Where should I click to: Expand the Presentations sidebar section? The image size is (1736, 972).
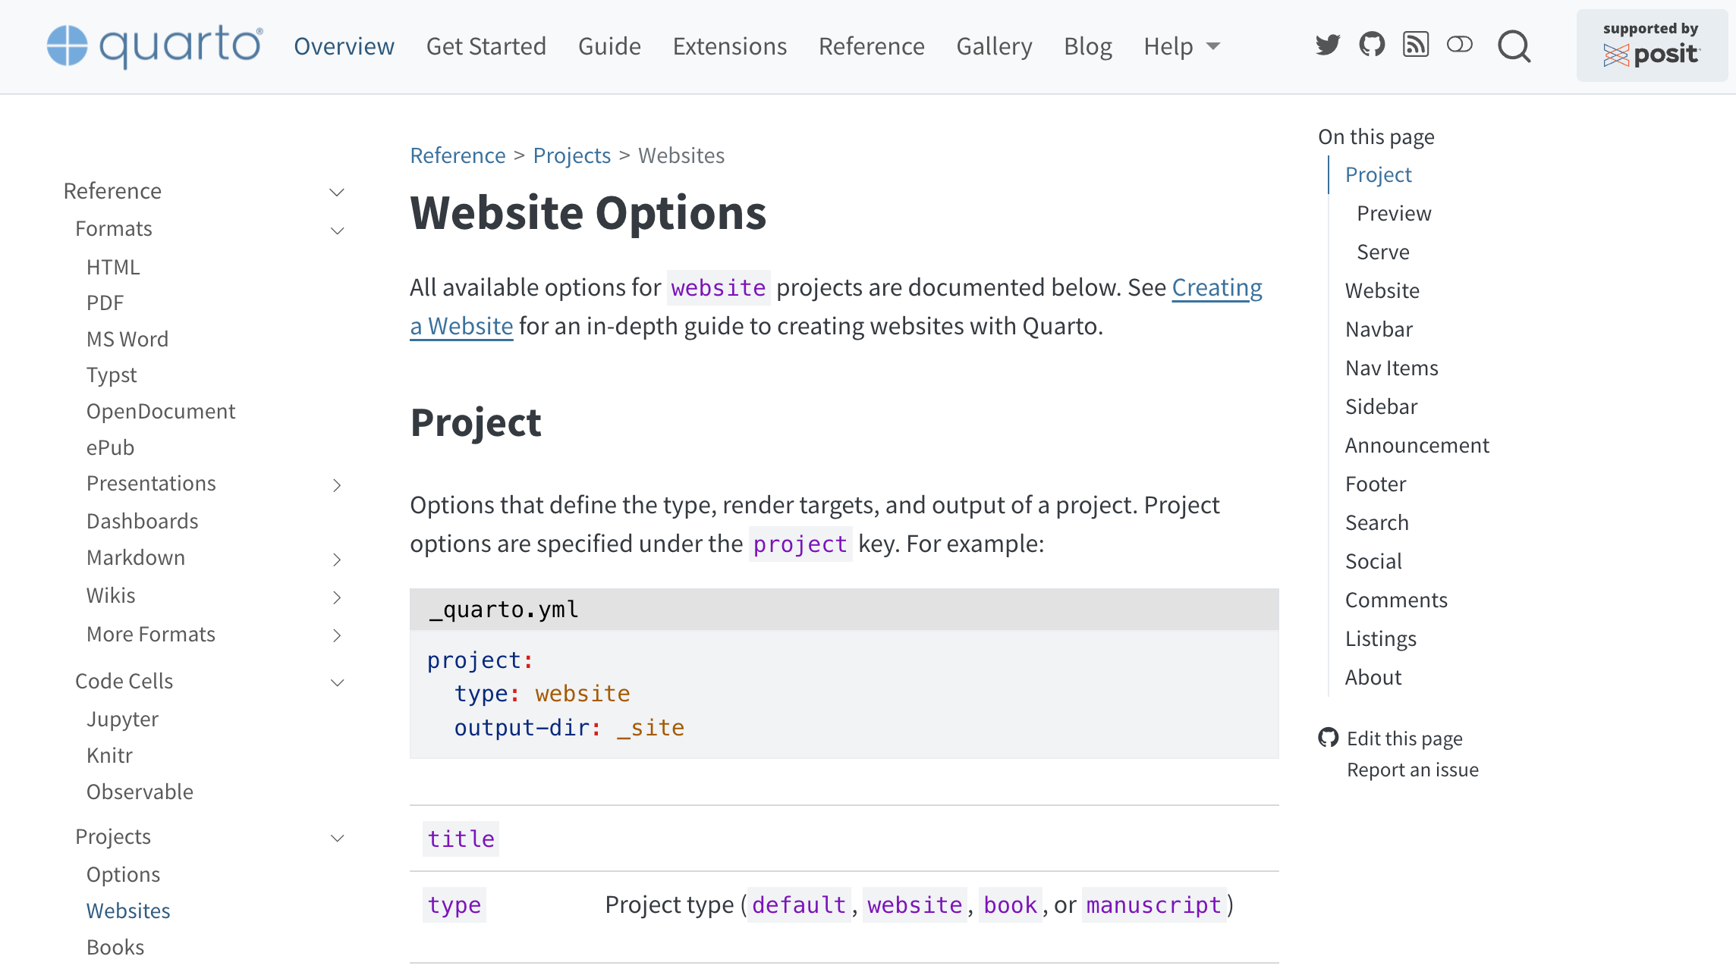(338, 485)
